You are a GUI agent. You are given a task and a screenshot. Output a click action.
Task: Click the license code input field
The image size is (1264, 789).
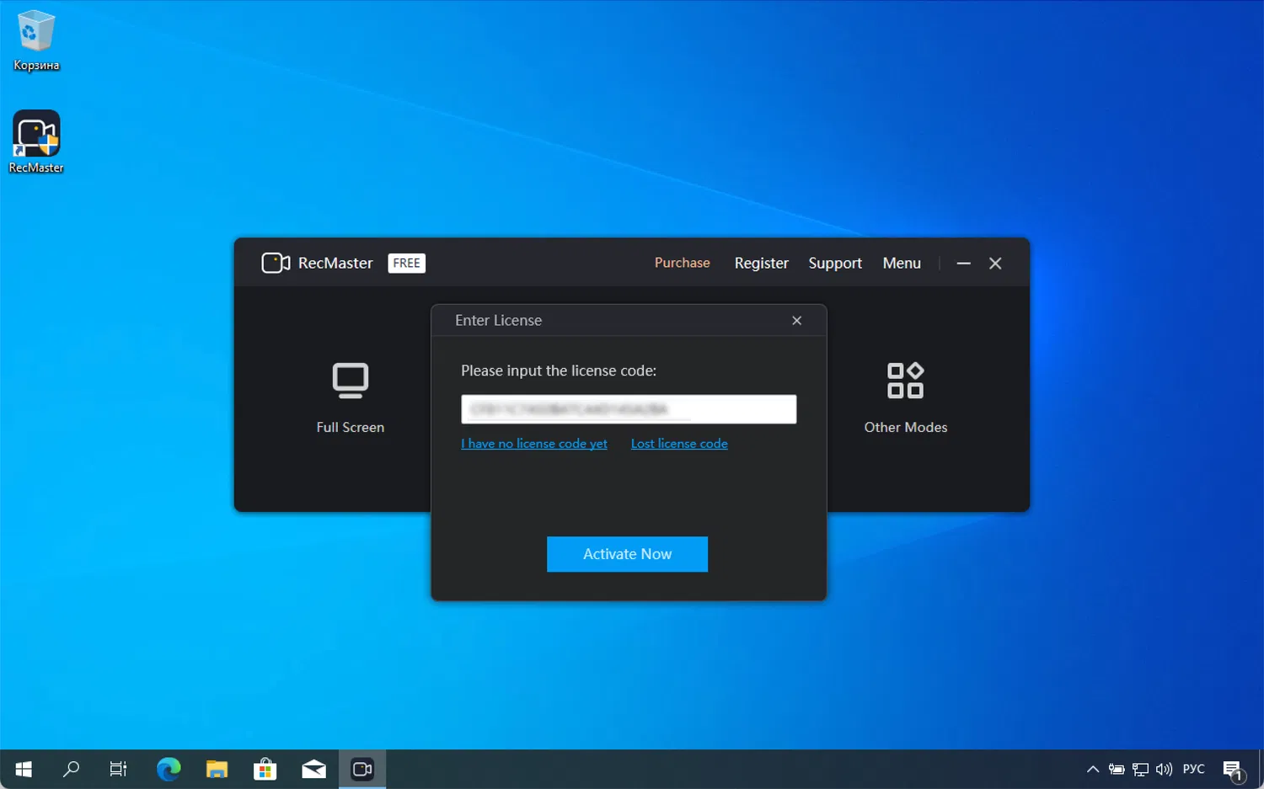[x=627, y=408]
